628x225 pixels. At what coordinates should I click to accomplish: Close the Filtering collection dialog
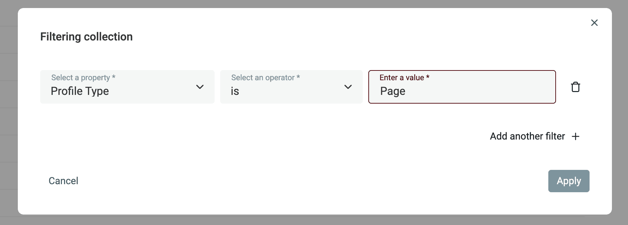coord(594,23)
